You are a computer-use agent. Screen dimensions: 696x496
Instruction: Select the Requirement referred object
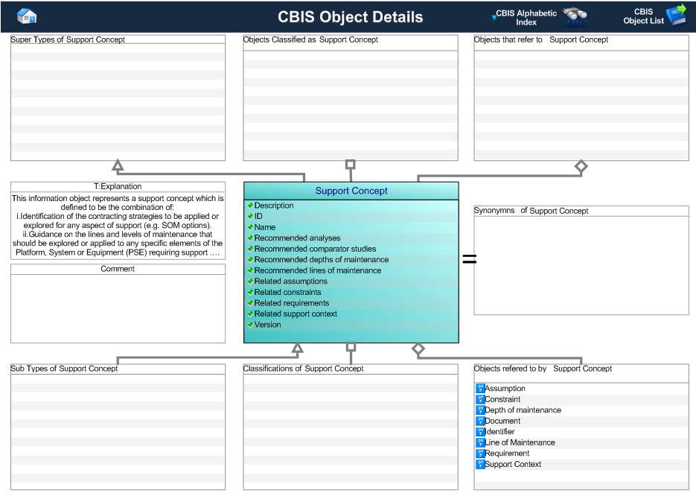[507, 453]
